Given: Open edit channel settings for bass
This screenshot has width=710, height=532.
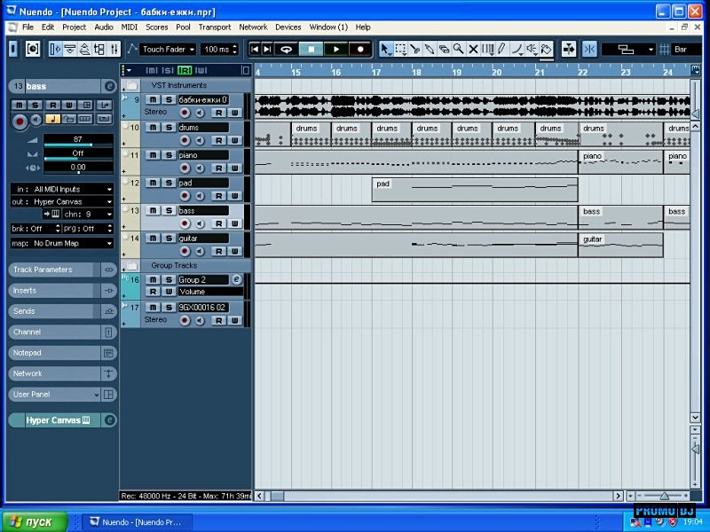Looking at the screenshot, I should pos(109,86).
